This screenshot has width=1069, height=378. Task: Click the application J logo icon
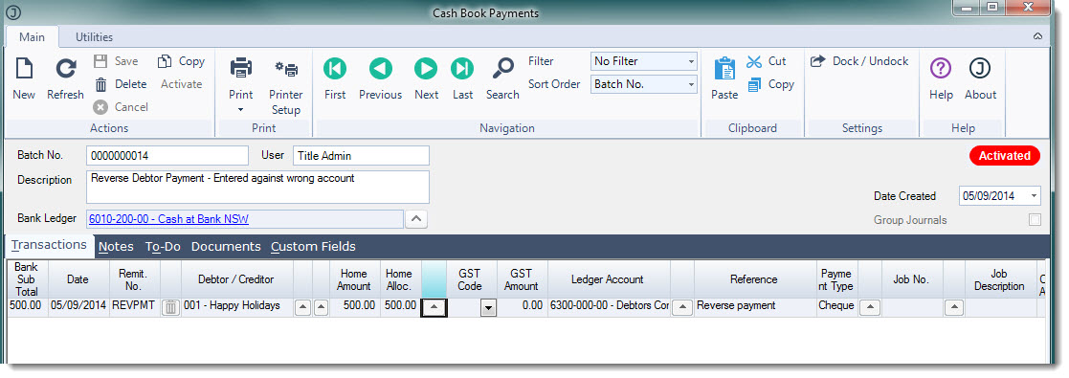(x=13, y=13)
